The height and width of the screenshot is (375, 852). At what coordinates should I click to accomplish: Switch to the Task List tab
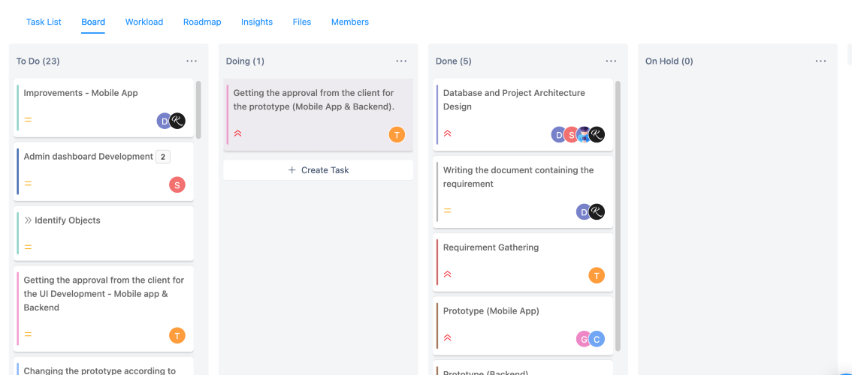pos(44,22)
